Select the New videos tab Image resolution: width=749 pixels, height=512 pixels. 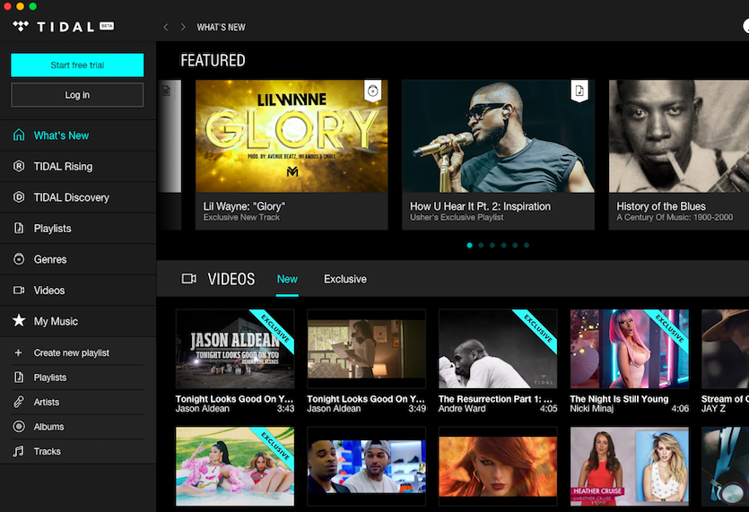[x=287, y=279]
